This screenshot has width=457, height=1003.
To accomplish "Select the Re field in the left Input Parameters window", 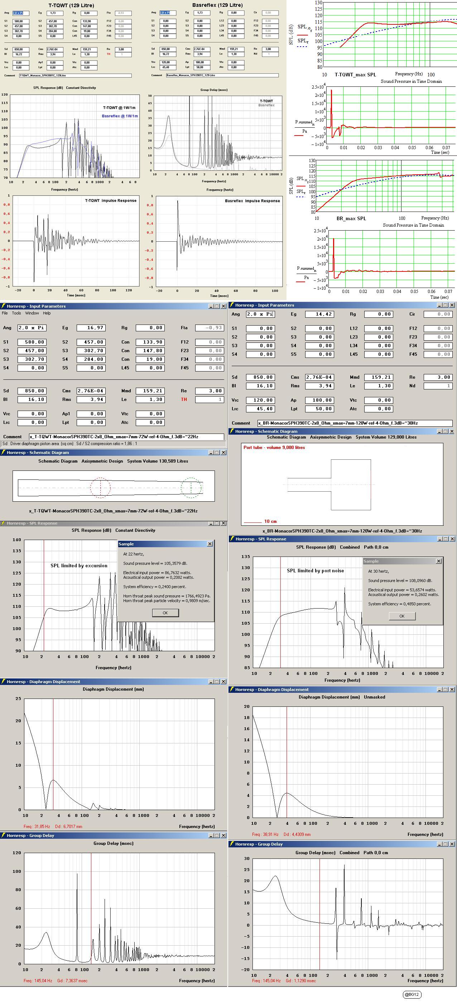I will [210, 391].
